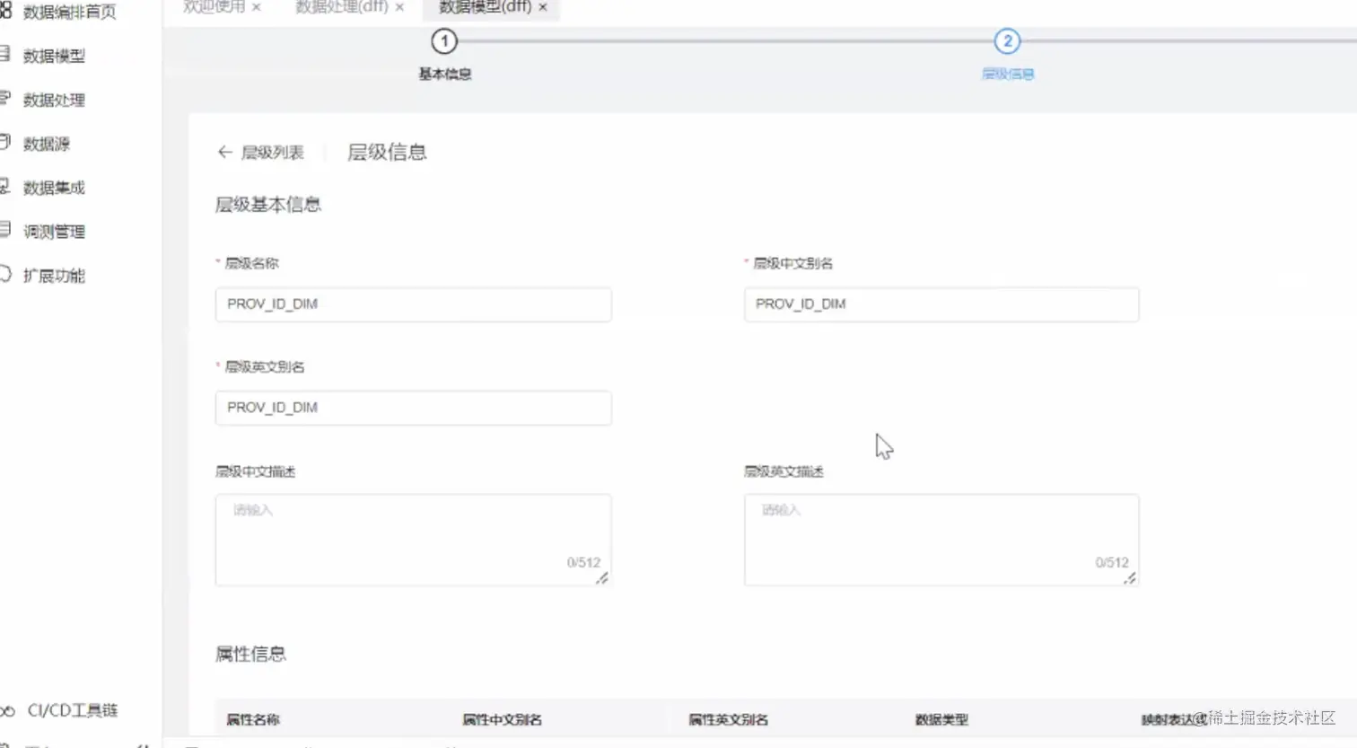This screenshot has height=748, width=1357.
Task: Click the 层级英文描述 text area
Action: tap(941, 540)
